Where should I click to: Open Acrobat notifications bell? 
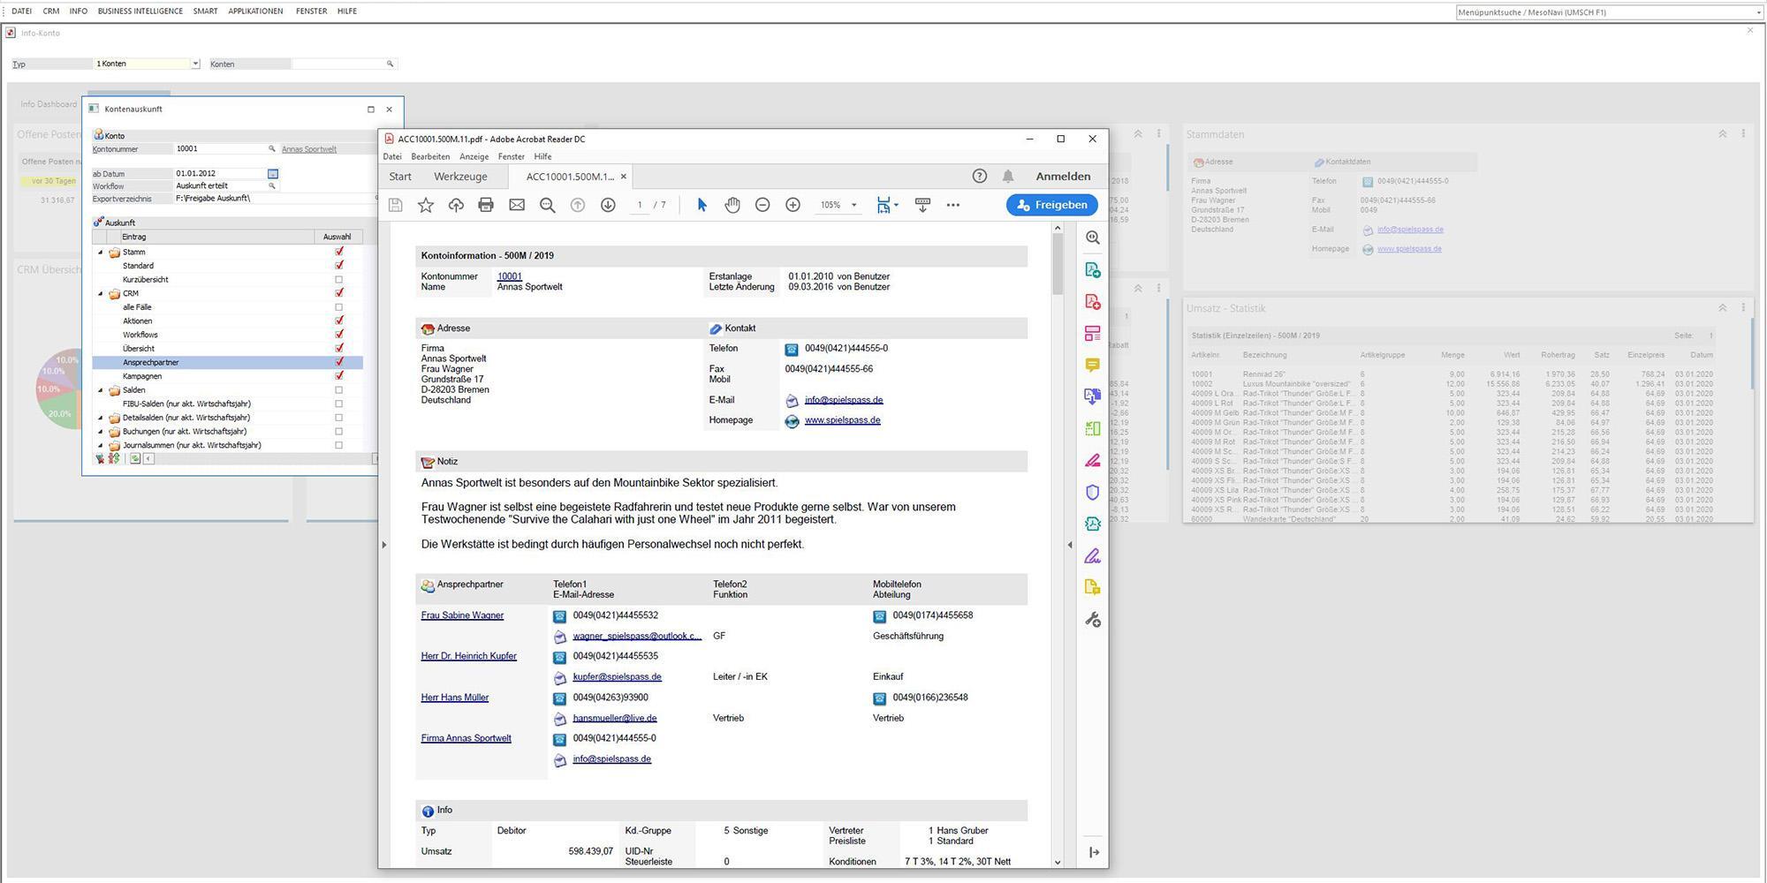(1008, 176)
